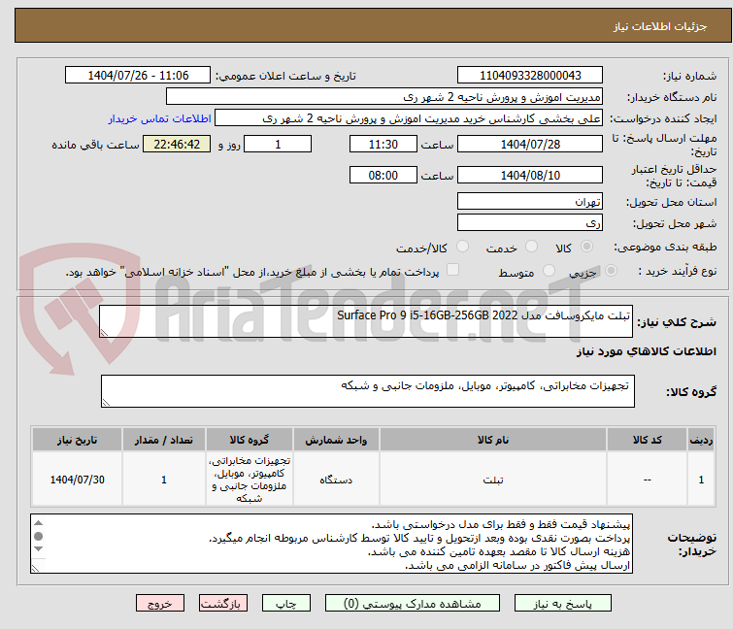
Task: Select the کالا/خدمت radio button
Action: 462,247
